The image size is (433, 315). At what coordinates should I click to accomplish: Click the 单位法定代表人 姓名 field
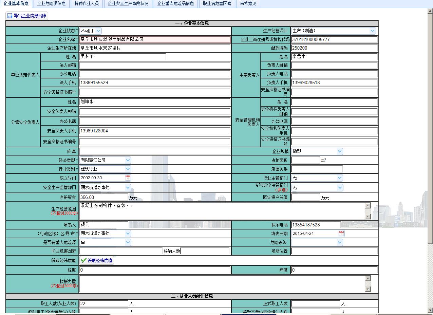coord(123,57)
